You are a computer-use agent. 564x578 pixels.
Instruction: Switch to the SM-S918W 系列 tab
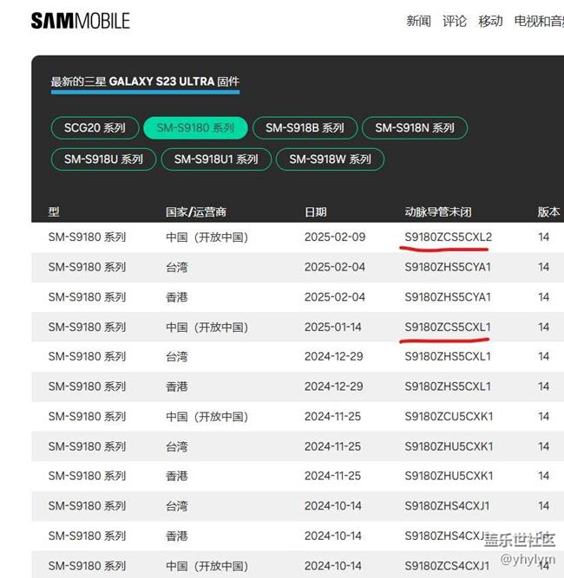tap(330, 159)
